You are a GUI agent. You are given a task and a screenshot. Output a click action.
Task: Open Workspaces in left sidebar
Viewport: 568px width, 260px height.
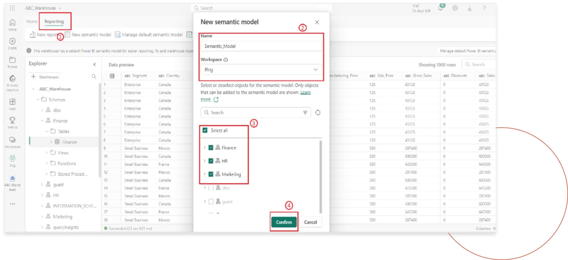(12, 142)
